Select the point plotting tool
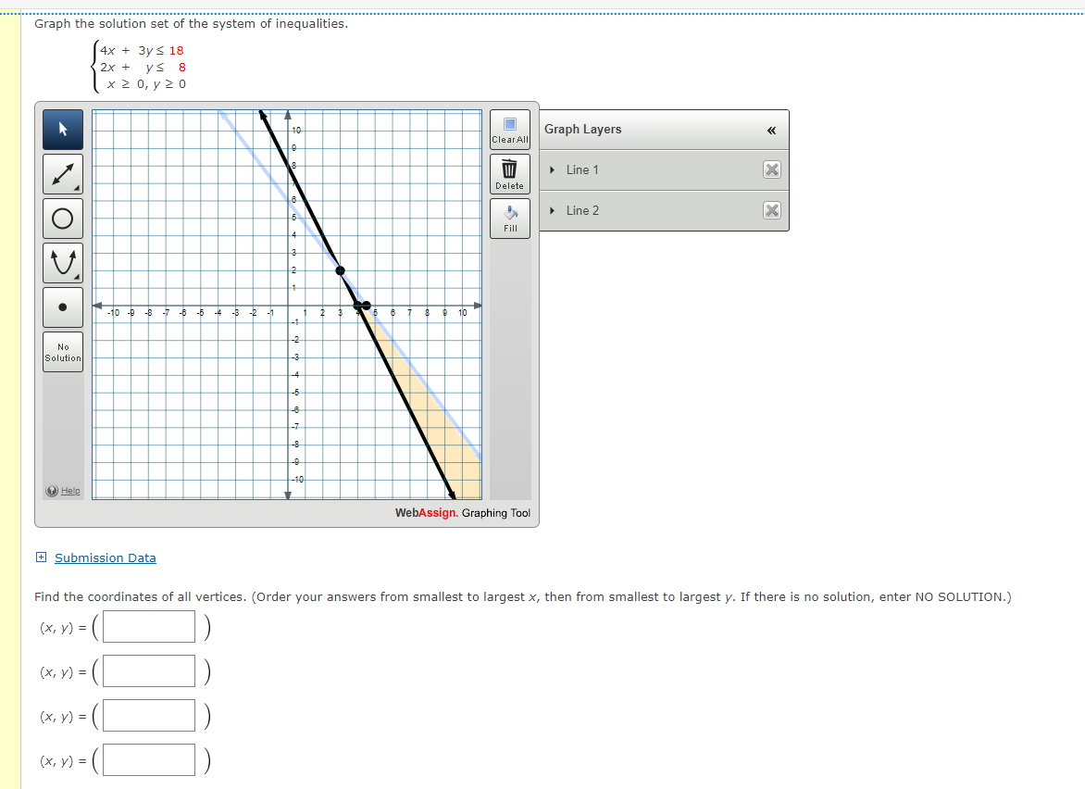This screenshot has width=1085, height=789. coord(62,306)
